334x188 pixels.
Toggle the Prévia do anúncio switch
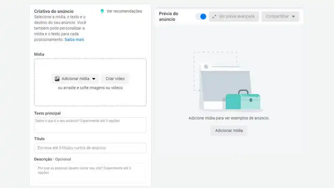[201, 17]
